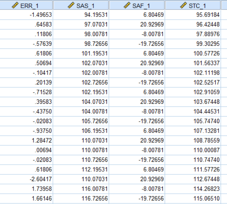227x204 pixels.
Task: Click the SAS_1 value 116.72656
Action: pos(94,198)
